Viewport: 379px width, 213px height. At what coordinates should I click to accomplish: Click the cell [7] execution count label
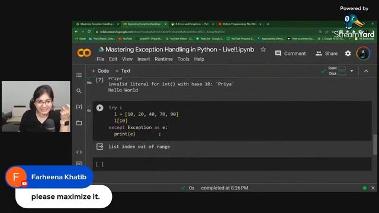pos(99,80)
